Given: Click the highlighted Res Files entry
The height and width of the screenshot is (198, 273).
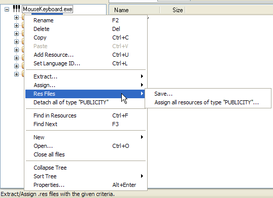Looking at the screenshot, I should tap(85, 94).
